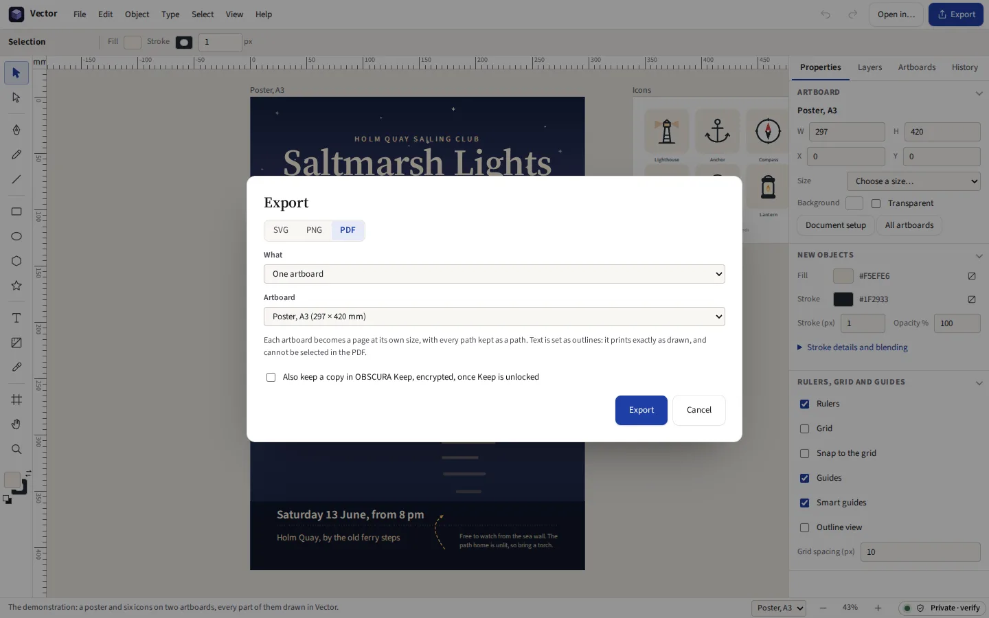989x618 pixels.
Task: Select the Polygon tool
Action: tap(16, 261)
